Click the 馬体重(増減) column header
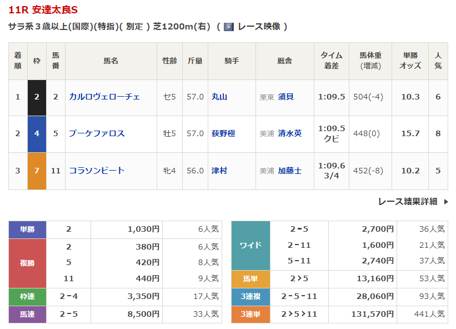Image resolution: width=456 pixels, height=329 pixels. pyautogui.click(x=370, y=61)
